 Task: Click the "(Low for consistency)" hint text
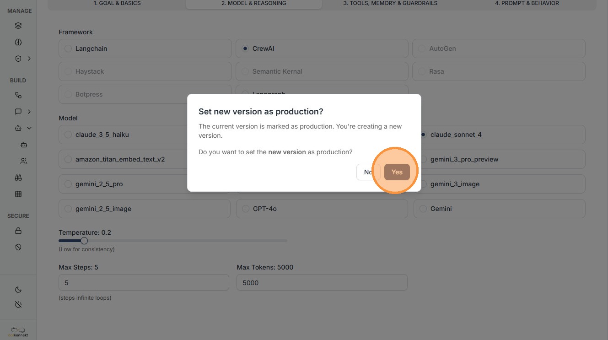tap(86, 249)
